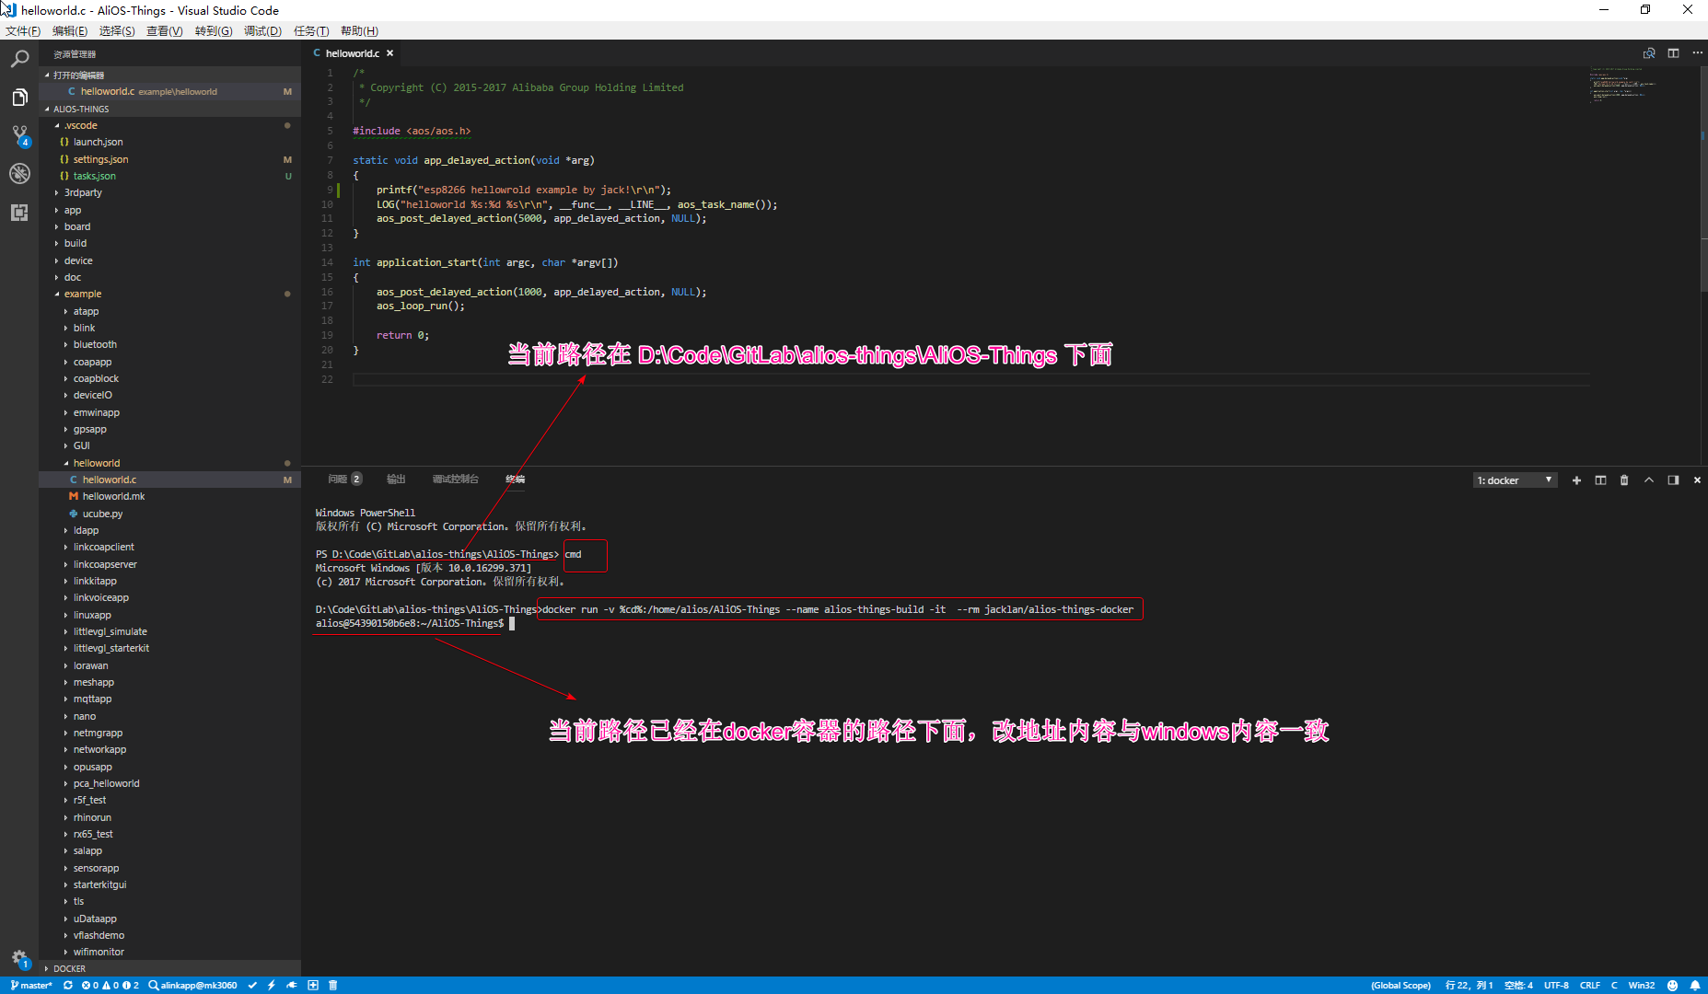The width and height of the screenshot is (1708, 994).
Task: Create a new terminal with the plus icon
Action: pyautogui.click(x=1576, y=480)
